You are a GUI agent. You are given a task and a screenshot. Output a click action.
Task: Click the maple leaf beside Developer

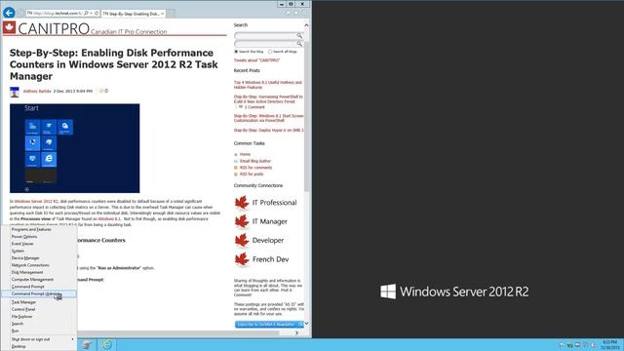click(x=242, y=241)
